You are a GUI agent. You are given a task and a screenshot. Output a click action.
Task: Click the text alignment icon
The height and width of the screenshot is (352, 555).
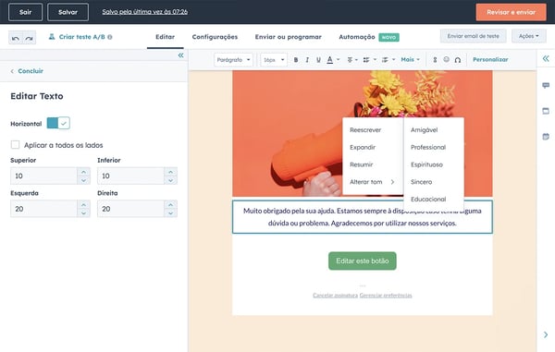pyautogui.click(x=350, y=60)
